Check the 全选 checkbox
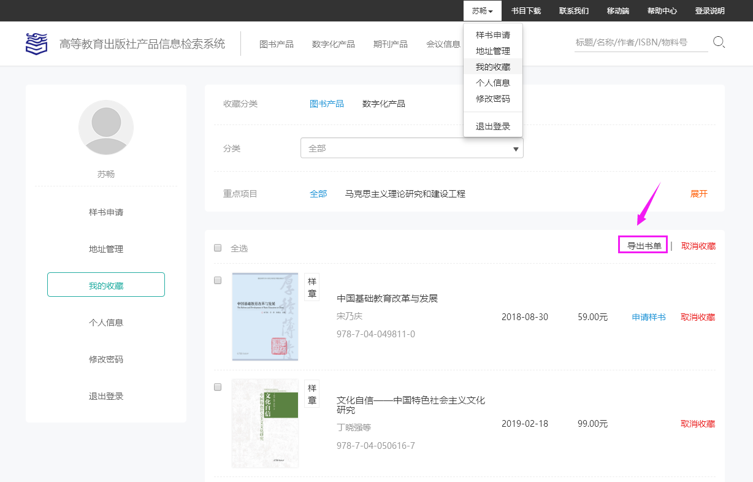This screenshot has width=753, height=482. coord(218,248)
